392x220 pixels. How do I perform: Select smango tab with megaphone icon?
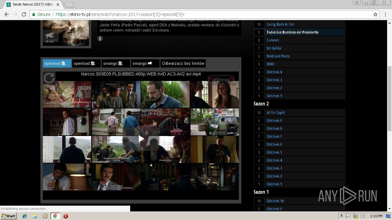point(145,63)
